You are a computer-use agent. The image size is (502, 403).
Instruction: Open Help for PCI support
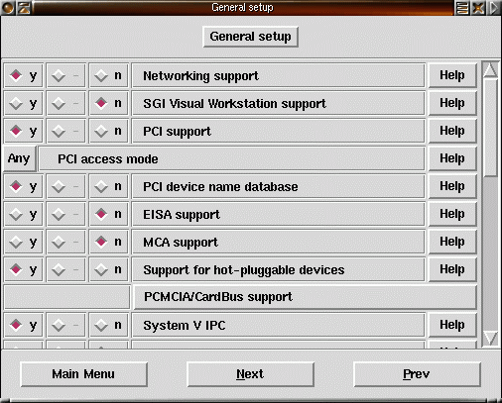tap(452, 131)
